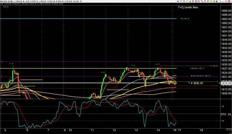The height and width of the screenshot is (134, 232).
Task: Click the purple crossed-lines toolbar icon
Action: (x=181, y=1)
